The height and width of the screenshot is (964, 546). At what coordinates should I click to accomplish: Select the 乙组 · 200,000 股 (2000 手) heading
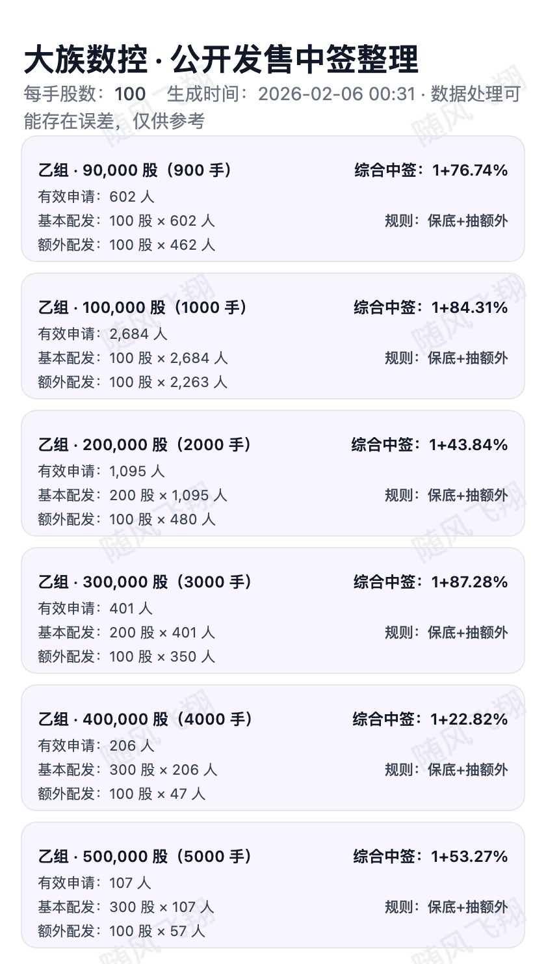145,445
